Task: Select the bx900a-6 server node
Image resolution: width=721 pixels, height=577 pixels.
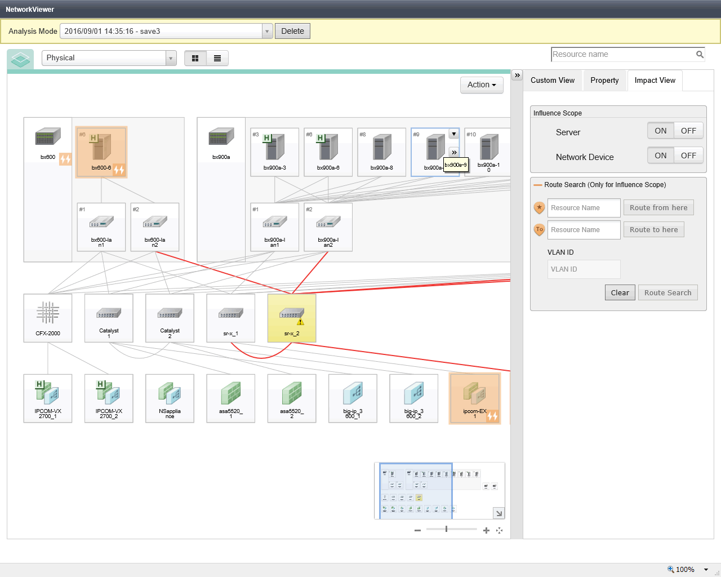Action: coord(328,152)
